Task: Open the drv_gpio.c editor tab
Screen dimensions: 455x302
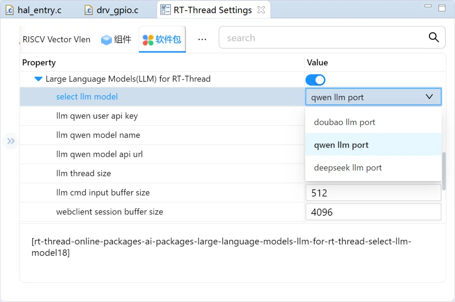Action: (112, 10)
